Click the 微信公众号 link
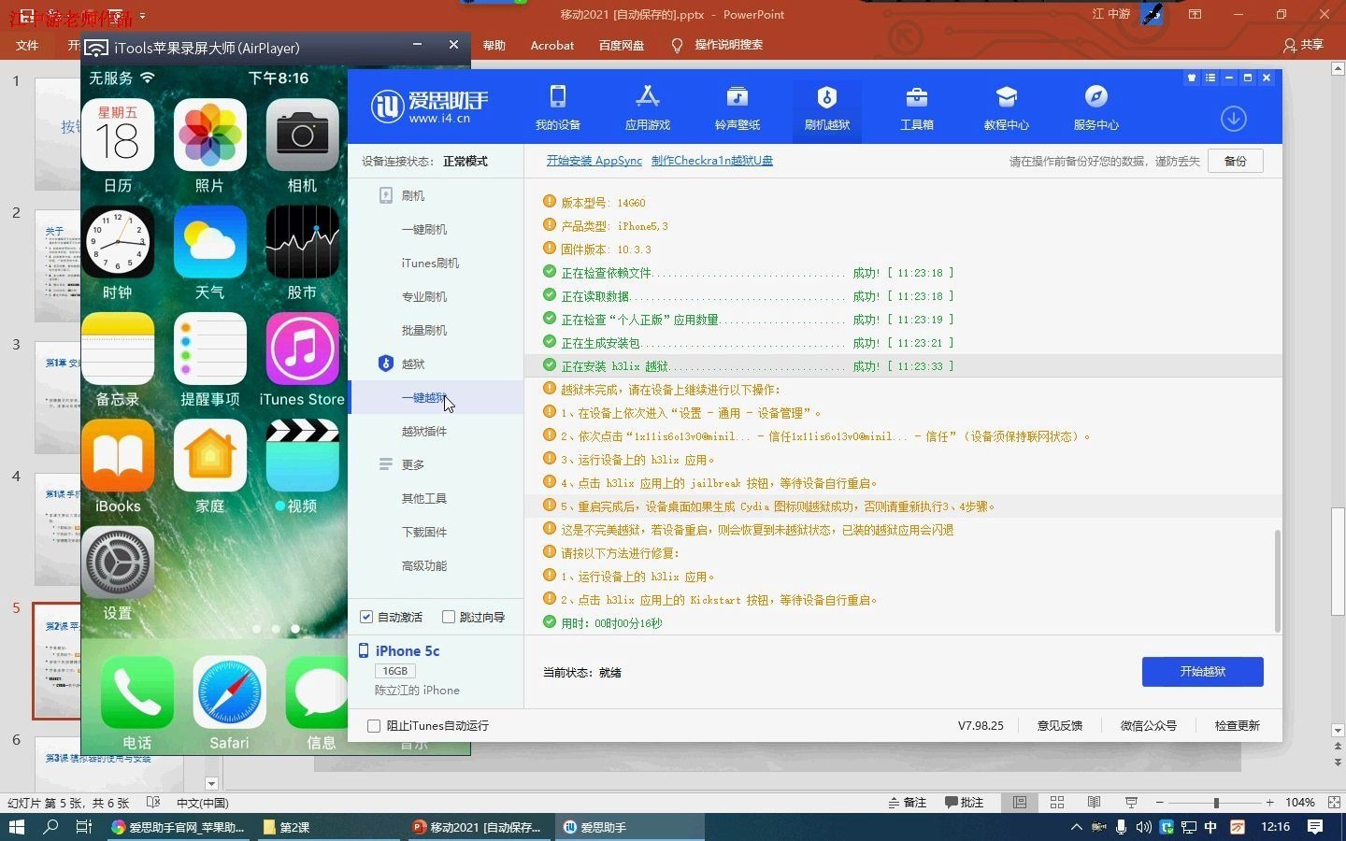Screen dimensions: 1346x841 click(x=1149, y=726)
